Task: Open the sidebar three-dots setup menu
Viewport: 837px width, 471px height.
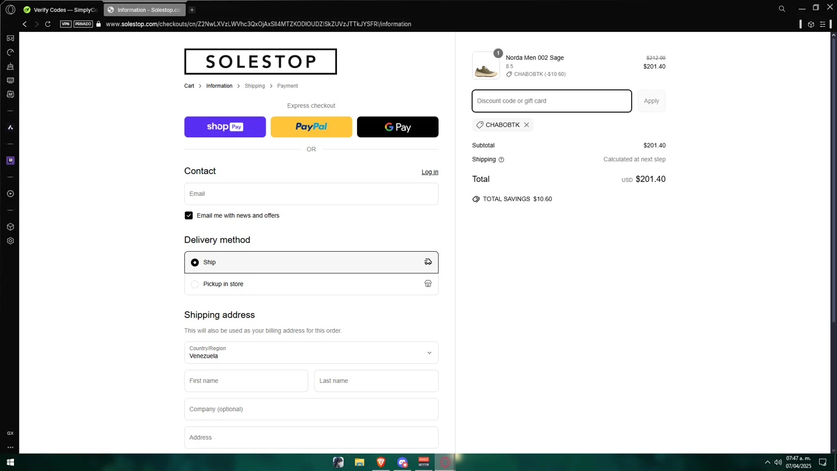Action: pyautogui.click(x=10, y=447)
